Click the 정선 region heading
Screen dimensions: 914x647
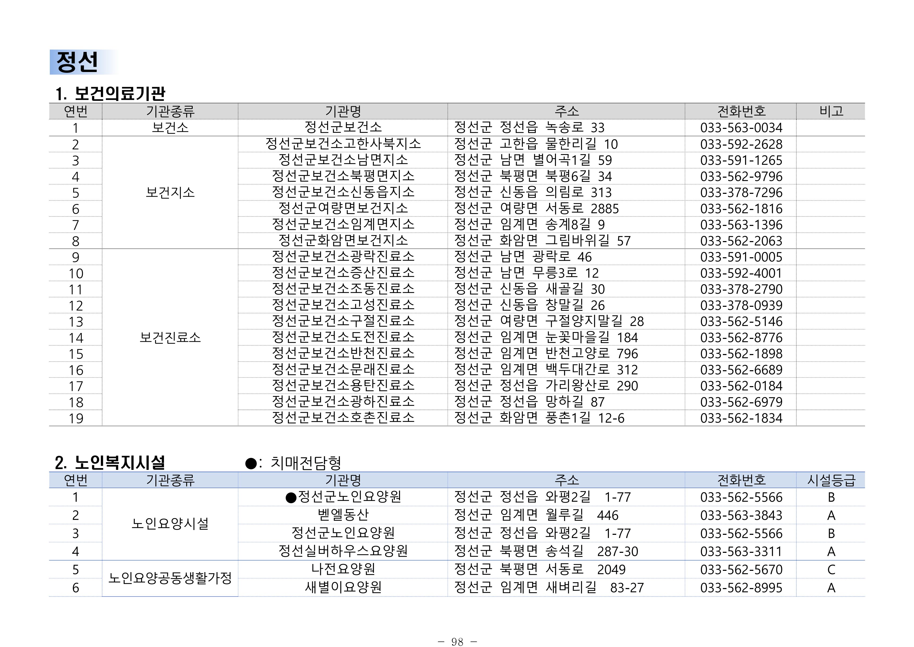coord(77,62)
